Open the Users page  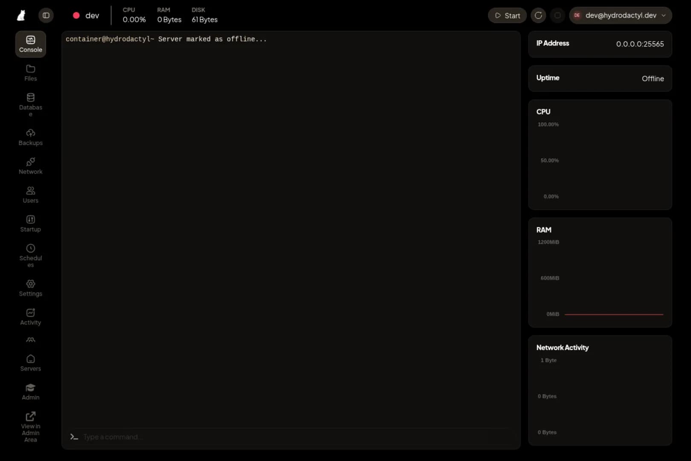pos(31,195)
